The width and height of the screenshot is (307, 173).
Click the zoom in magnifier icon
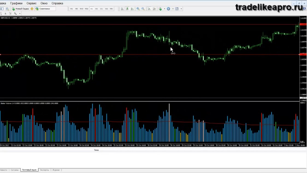coord(138,9)
